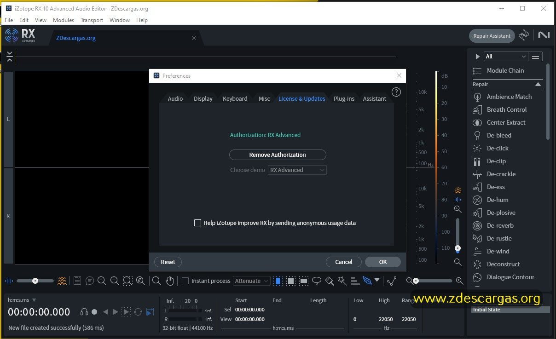This screenshot has width=556, height=339.
Task: Switch to the Display preferences tab
Action: coord(203,98)
